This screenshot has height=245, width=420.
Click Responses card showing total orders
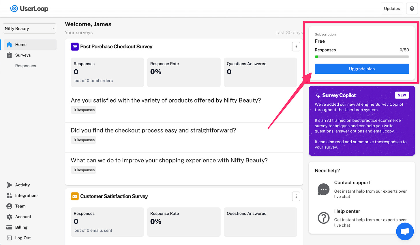[x=107, y=72]
